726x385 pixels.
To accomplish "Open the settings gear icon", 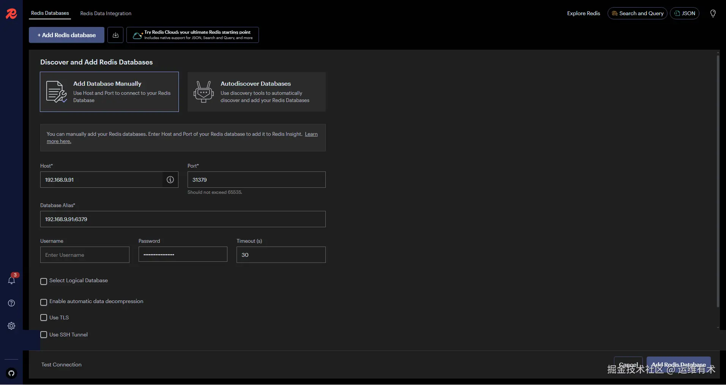I will coord(11,326).
